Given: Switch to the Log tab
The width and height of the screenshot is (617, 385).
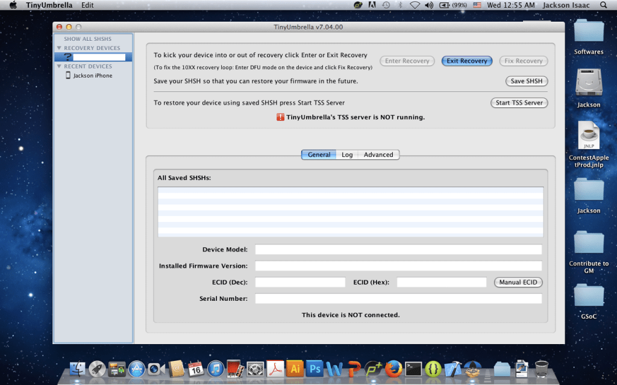Looking at the screenshot, I should pyautogui.click(x=347, y=155).
